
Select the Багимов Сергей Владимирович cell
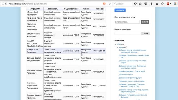coord(35,59)
